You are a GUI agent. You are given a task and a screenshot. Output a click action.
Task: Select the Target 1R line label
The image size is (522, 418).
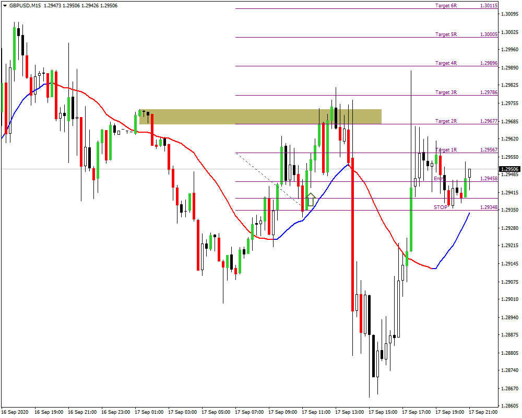[446, 149]
